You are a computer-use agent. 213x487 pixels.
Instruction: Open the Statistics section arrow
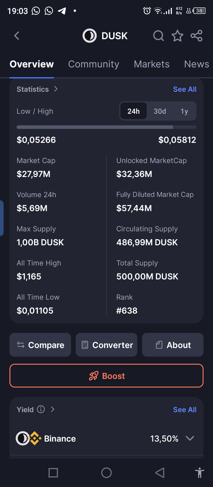[56, 89]
